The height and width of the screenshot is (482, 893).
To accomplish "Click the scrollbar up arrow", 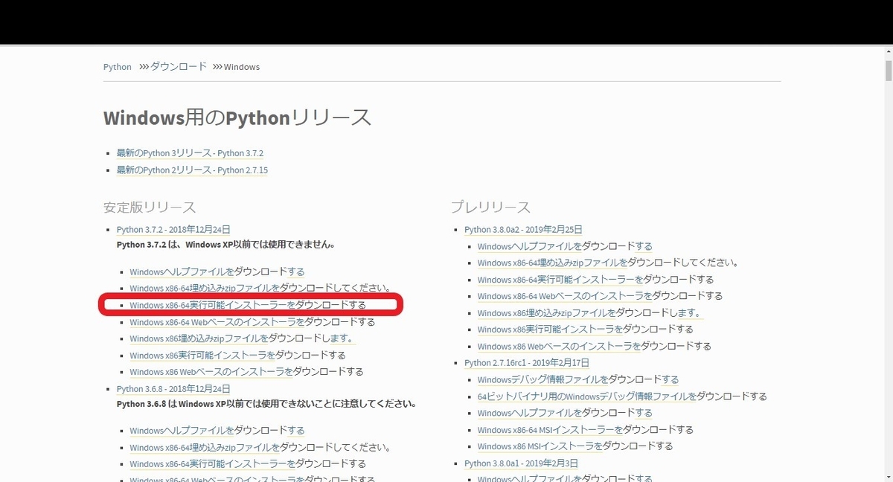I will 888,53.
